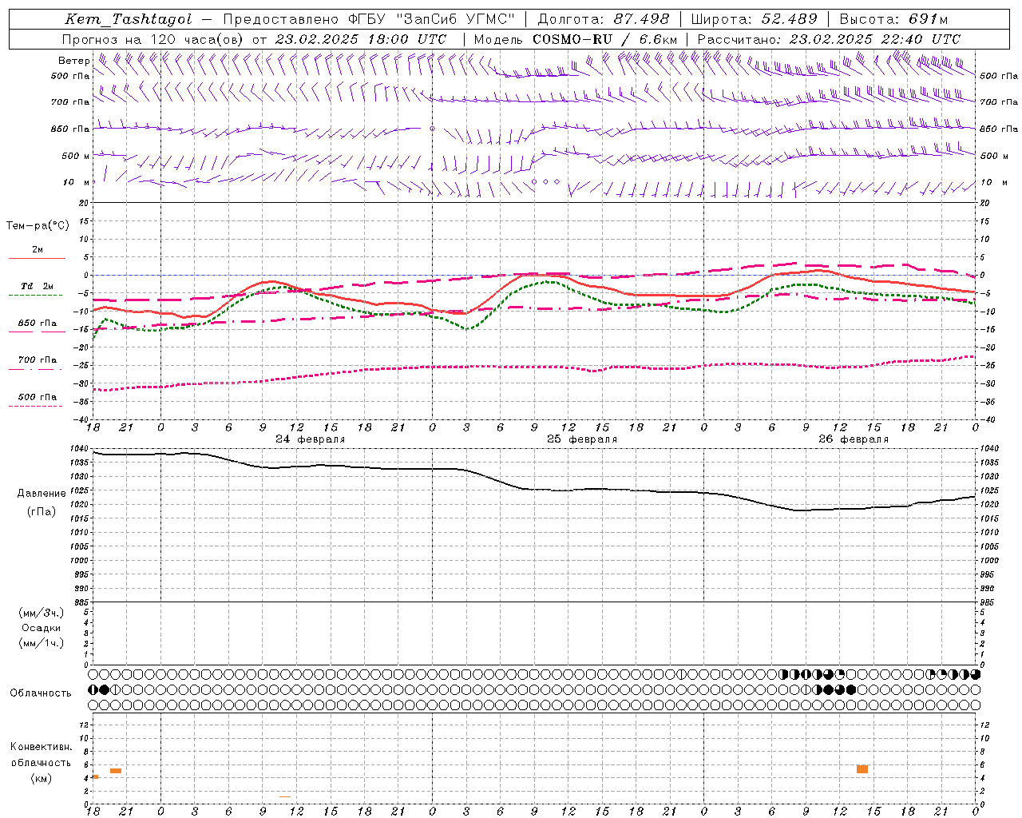This screenshot has height=818, width=1022.
Task: Click the (мм/3ч.) precipitation unit label
Action: pyautogui.click(x=42, y=613)
